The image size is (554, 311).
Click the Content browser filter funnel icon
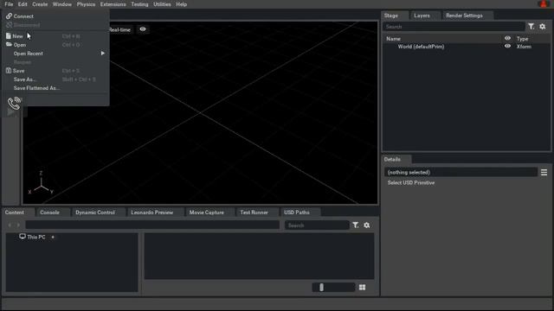[356, 225]
